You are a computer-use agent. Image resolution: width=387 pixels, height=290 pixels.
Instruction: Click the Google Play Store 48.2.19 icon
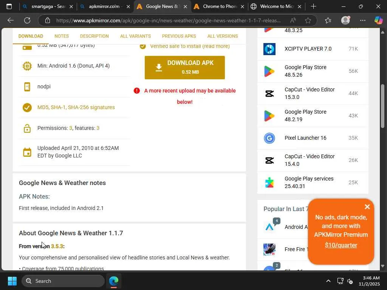click(269, 116)
